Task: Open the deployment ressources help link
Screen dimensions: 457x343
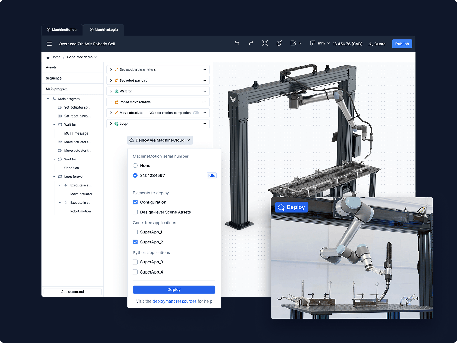Action: click(175, 302)
